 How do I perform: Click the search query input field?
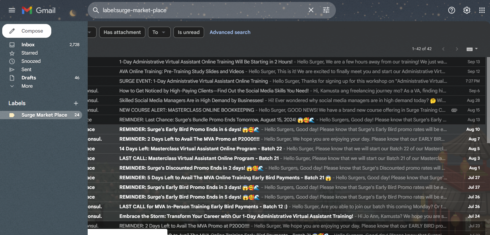pos(203,10)
